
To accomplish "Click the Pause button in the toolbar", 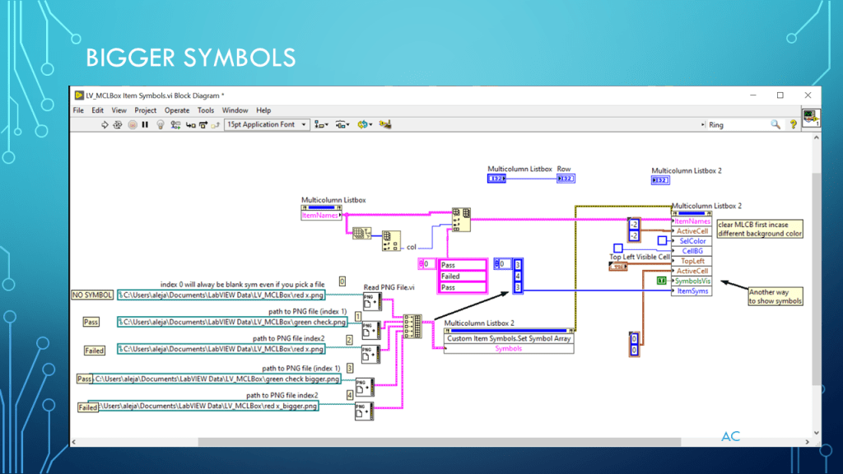I will (x=145, y=125).
